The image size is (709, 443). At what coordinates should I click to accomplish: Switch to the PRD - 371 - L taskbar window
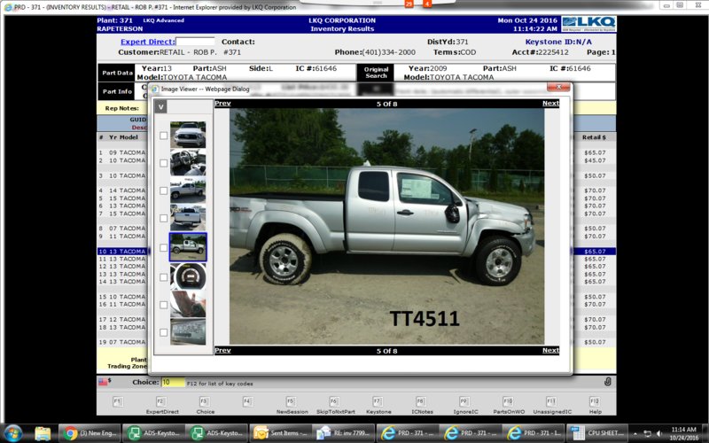point(534,433)
